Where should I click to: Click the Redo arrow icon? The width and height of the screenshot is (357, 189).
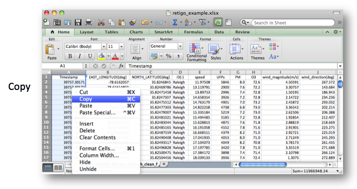[159, 22]
